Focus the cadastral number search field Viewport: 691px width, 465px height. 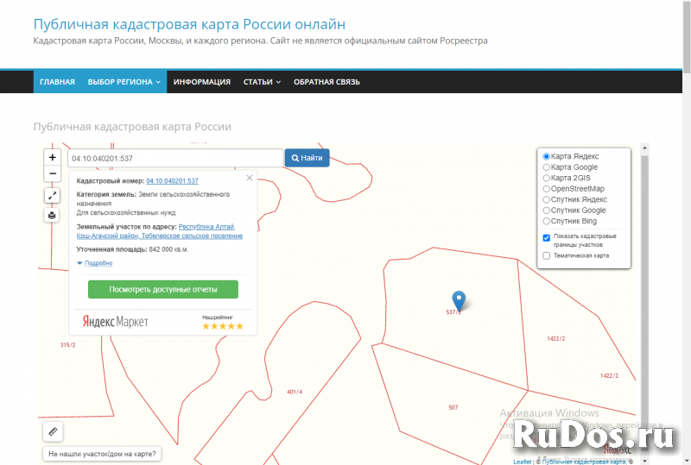[175, 158]
